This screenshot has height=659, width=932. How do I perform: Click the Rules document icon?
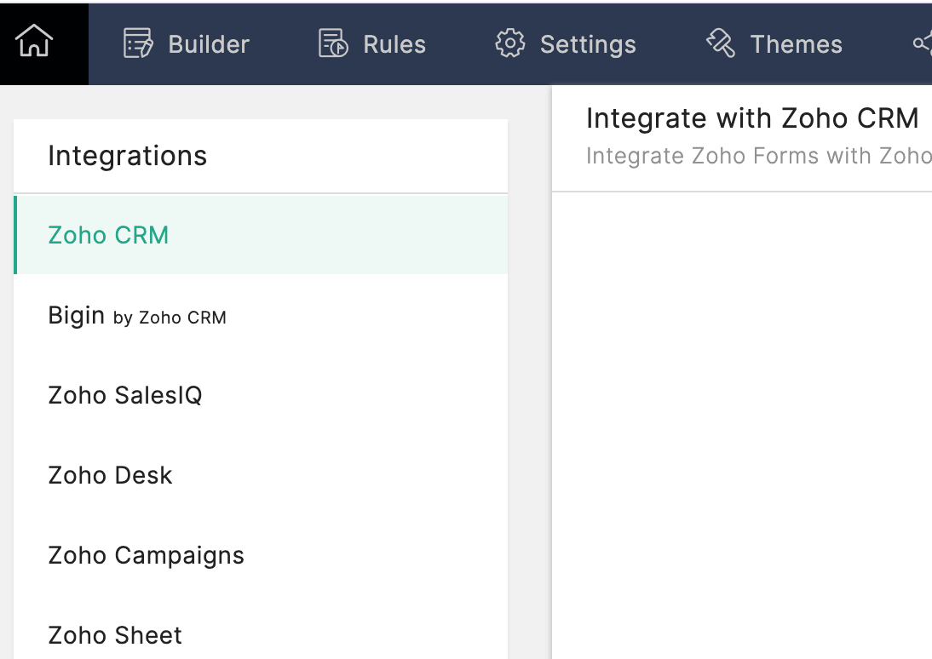(x=333, y=43)
